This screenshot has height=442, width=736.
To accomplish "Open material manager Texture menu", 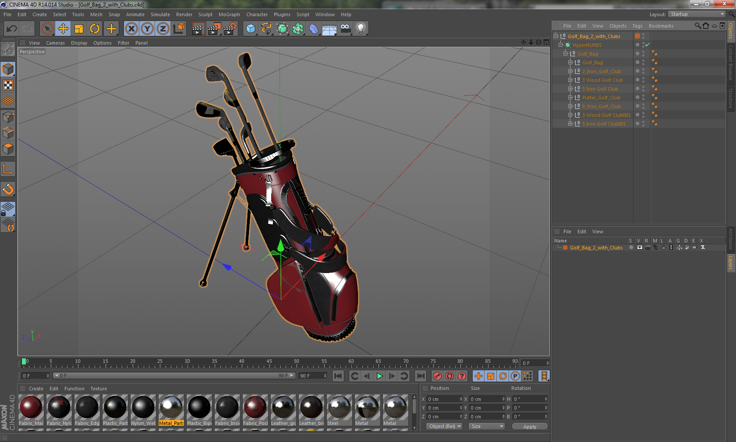I will pyautogui.click(x=99, y=389).
